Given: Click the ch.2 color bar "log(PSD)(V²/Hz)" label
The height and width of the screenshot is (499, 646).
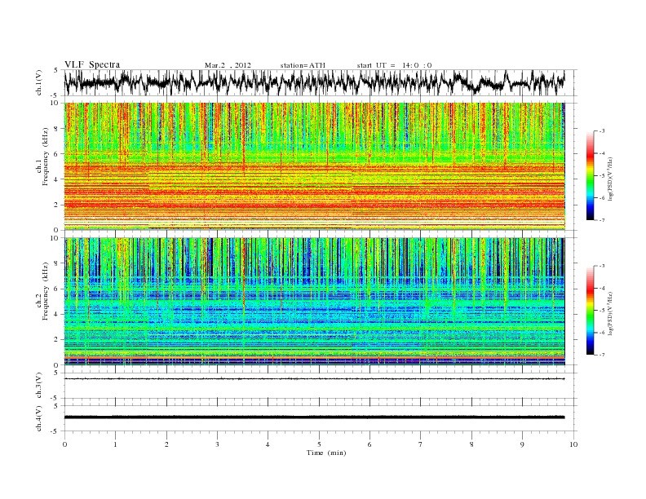Looking at the screenshot, I should 610,313.
